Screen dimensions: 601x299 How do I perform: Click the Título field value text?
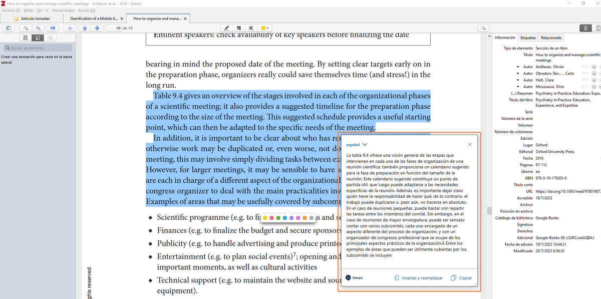[x=567, y=57]
